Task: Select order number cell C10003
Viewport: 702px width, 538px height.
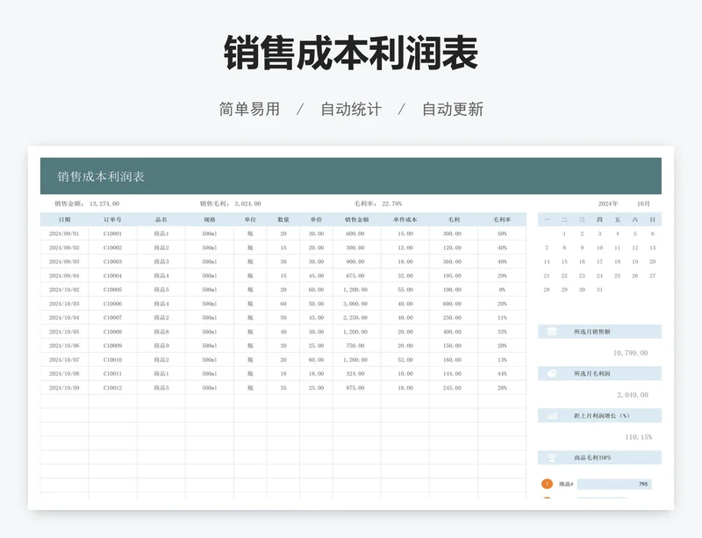Action: click(x=112, y=262)
